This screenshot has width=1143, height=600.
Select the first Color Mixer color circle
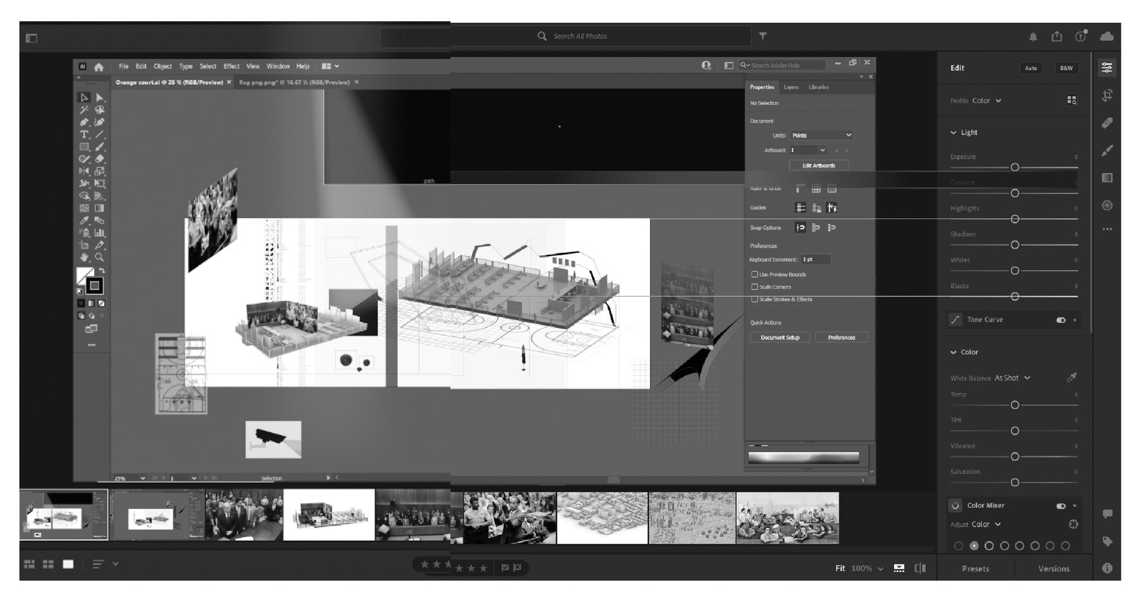[959, 546]
